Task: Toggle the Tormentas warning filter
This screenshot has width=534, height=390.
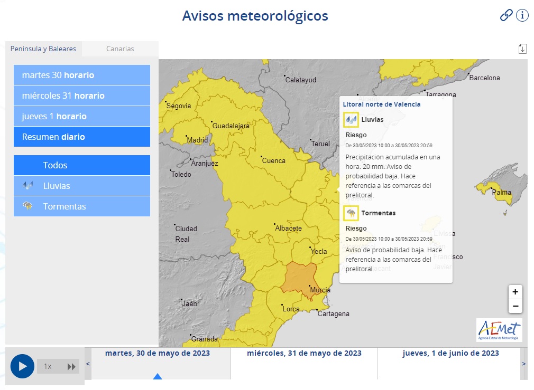Action: [82, 206]
